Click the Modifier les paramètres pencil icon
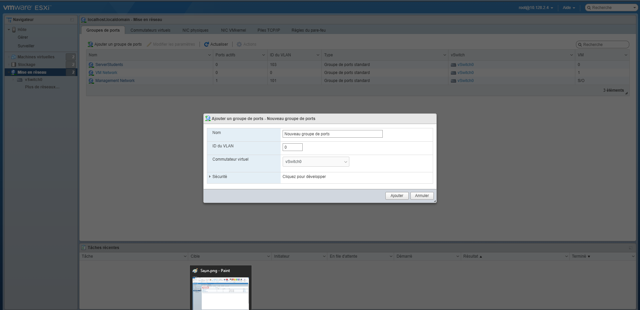 tap(149, 44)
